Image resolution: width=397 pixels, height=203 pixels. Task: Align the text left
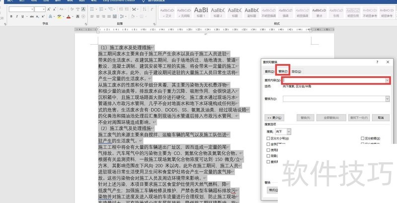pos(92,16)
